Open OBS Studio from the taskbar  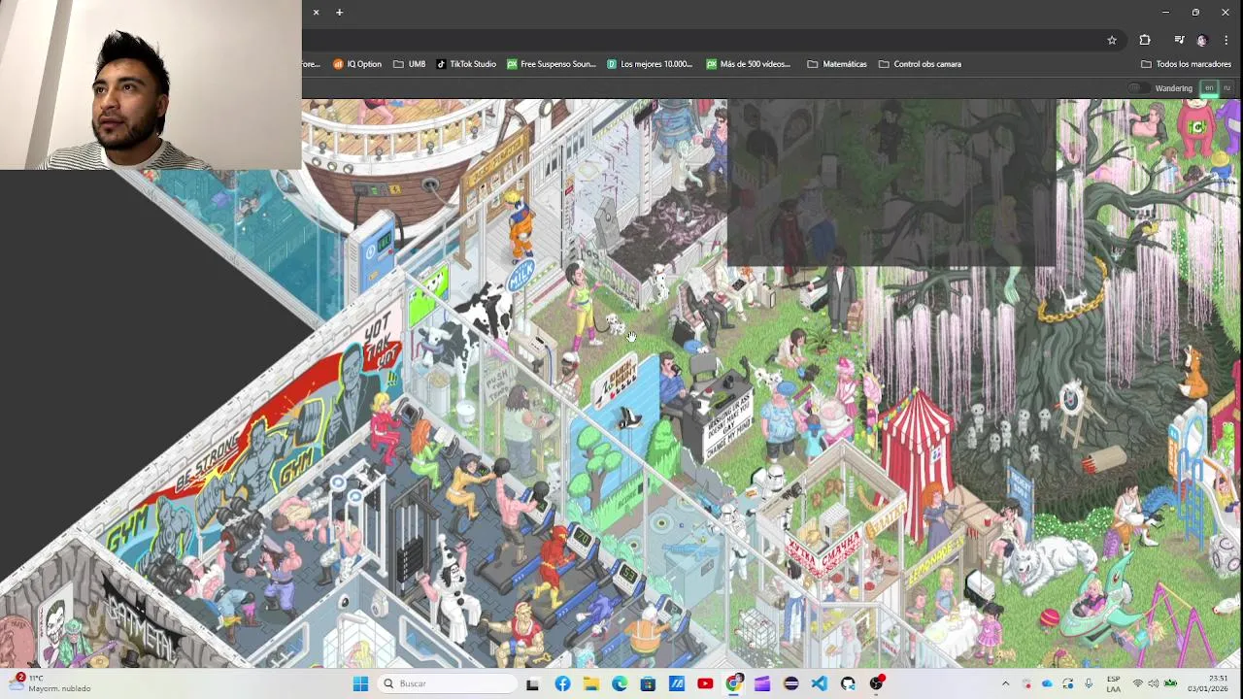point(877,683)
